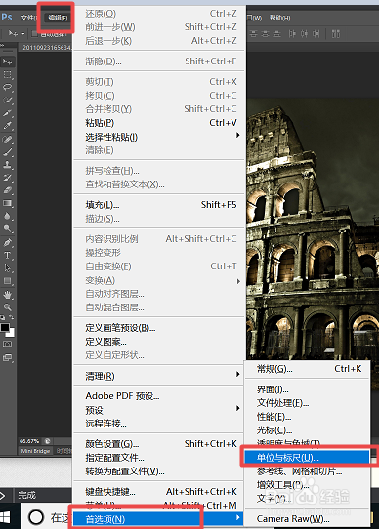Click the distribute bottom edges icon
The width and height of the screenshot is (379, 529).
(277, 34)
